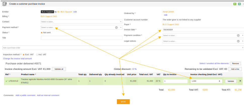
Task: Click the invoice icon in the header
Action: [5, 4]
